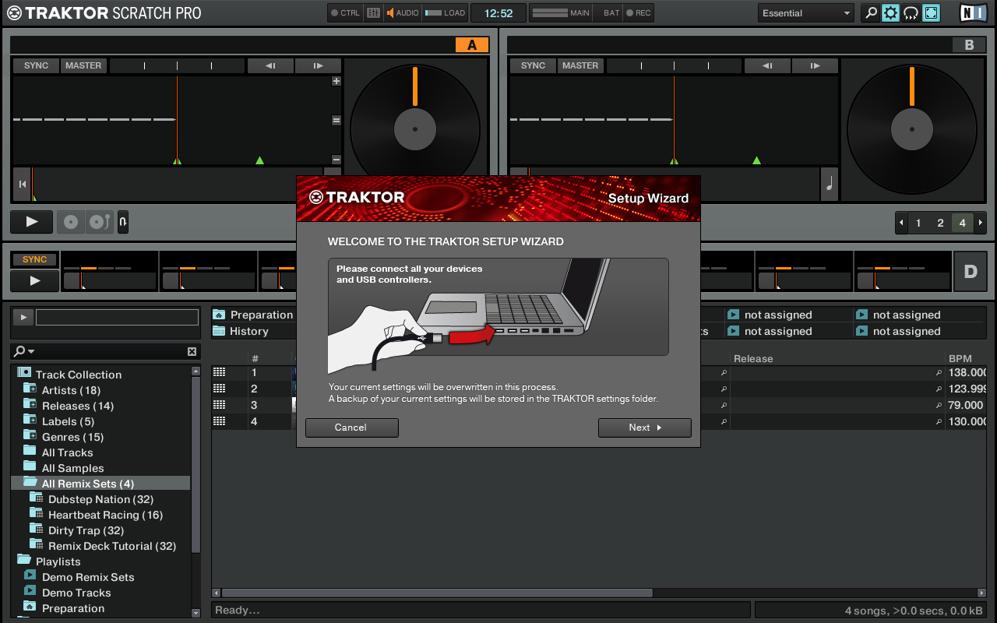The image size is (997, 623).
Task: Click the headphones cruise mode icon
Action: [911, 12]
